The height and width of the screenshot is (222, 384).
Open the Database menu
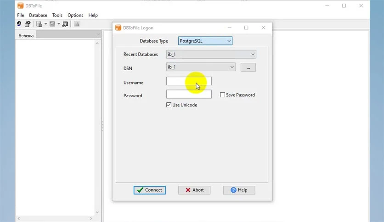click(38, 15)
